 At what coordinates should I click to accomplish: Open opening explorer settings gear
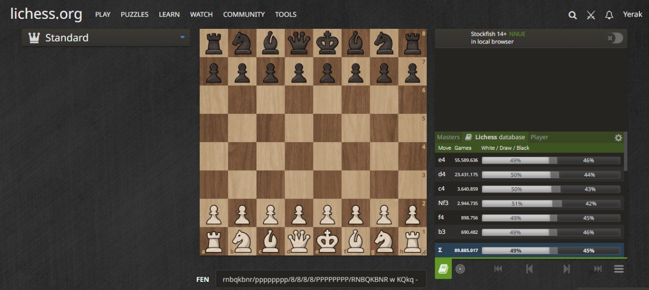(x=618, y=138)
